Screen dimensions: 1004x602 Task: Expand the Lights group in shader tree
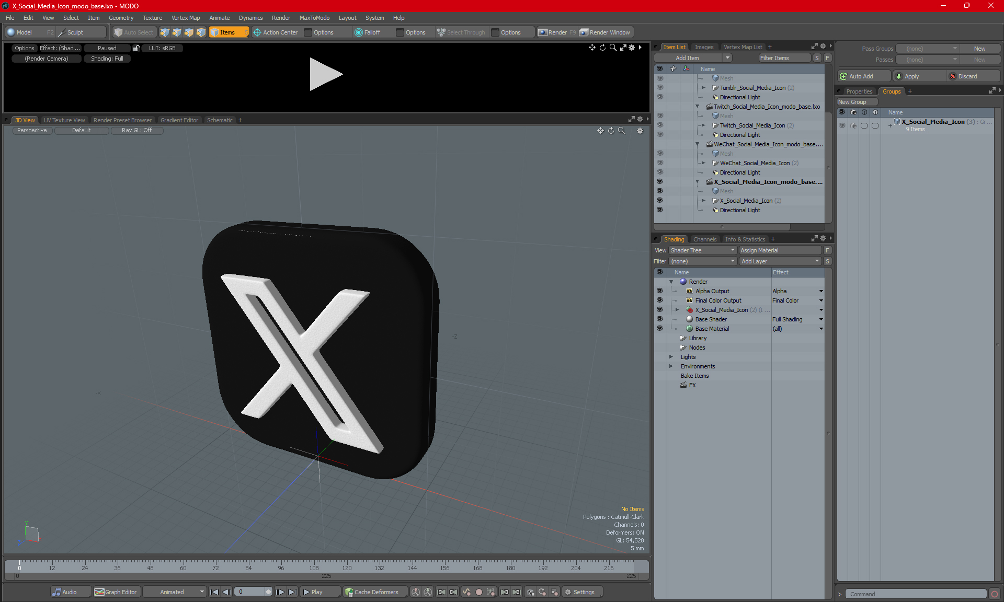(x=671, y=357)
